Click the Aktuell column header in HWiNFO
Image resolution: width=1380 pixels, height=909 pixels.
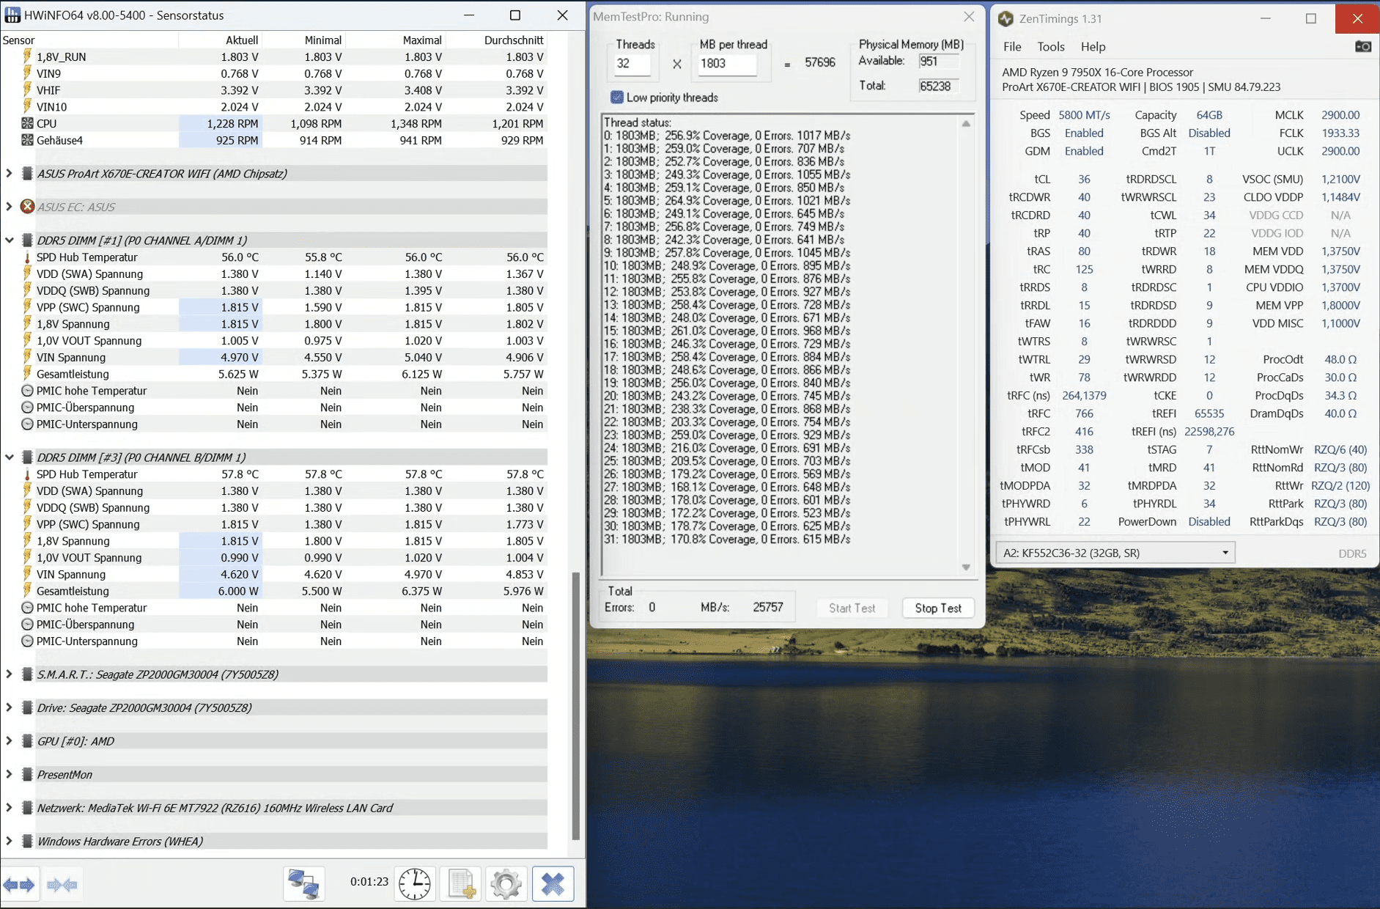click(x=220, y=40)
